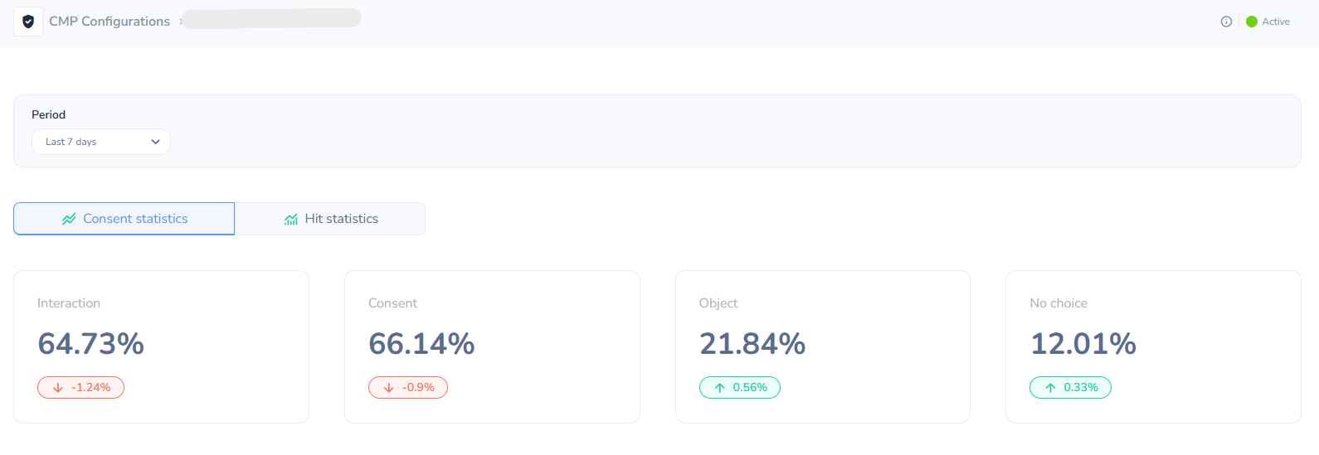This screenshot has height=455, width=1319.
Task: Click the No choice 12.01% value
Action: point(1083,344)
